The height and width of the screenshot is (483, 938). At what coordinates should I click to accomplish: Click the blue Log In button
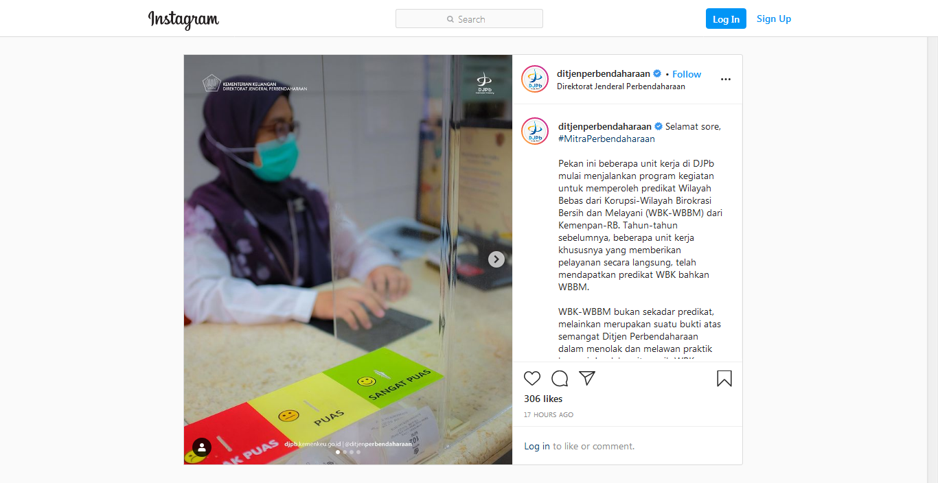click(x=726, y=19)
